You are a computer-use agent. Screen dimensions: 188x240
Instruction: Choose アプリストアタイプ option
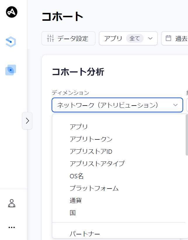pos(97,163)
